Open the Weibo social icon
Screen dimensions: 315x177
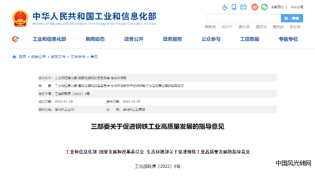255,7
